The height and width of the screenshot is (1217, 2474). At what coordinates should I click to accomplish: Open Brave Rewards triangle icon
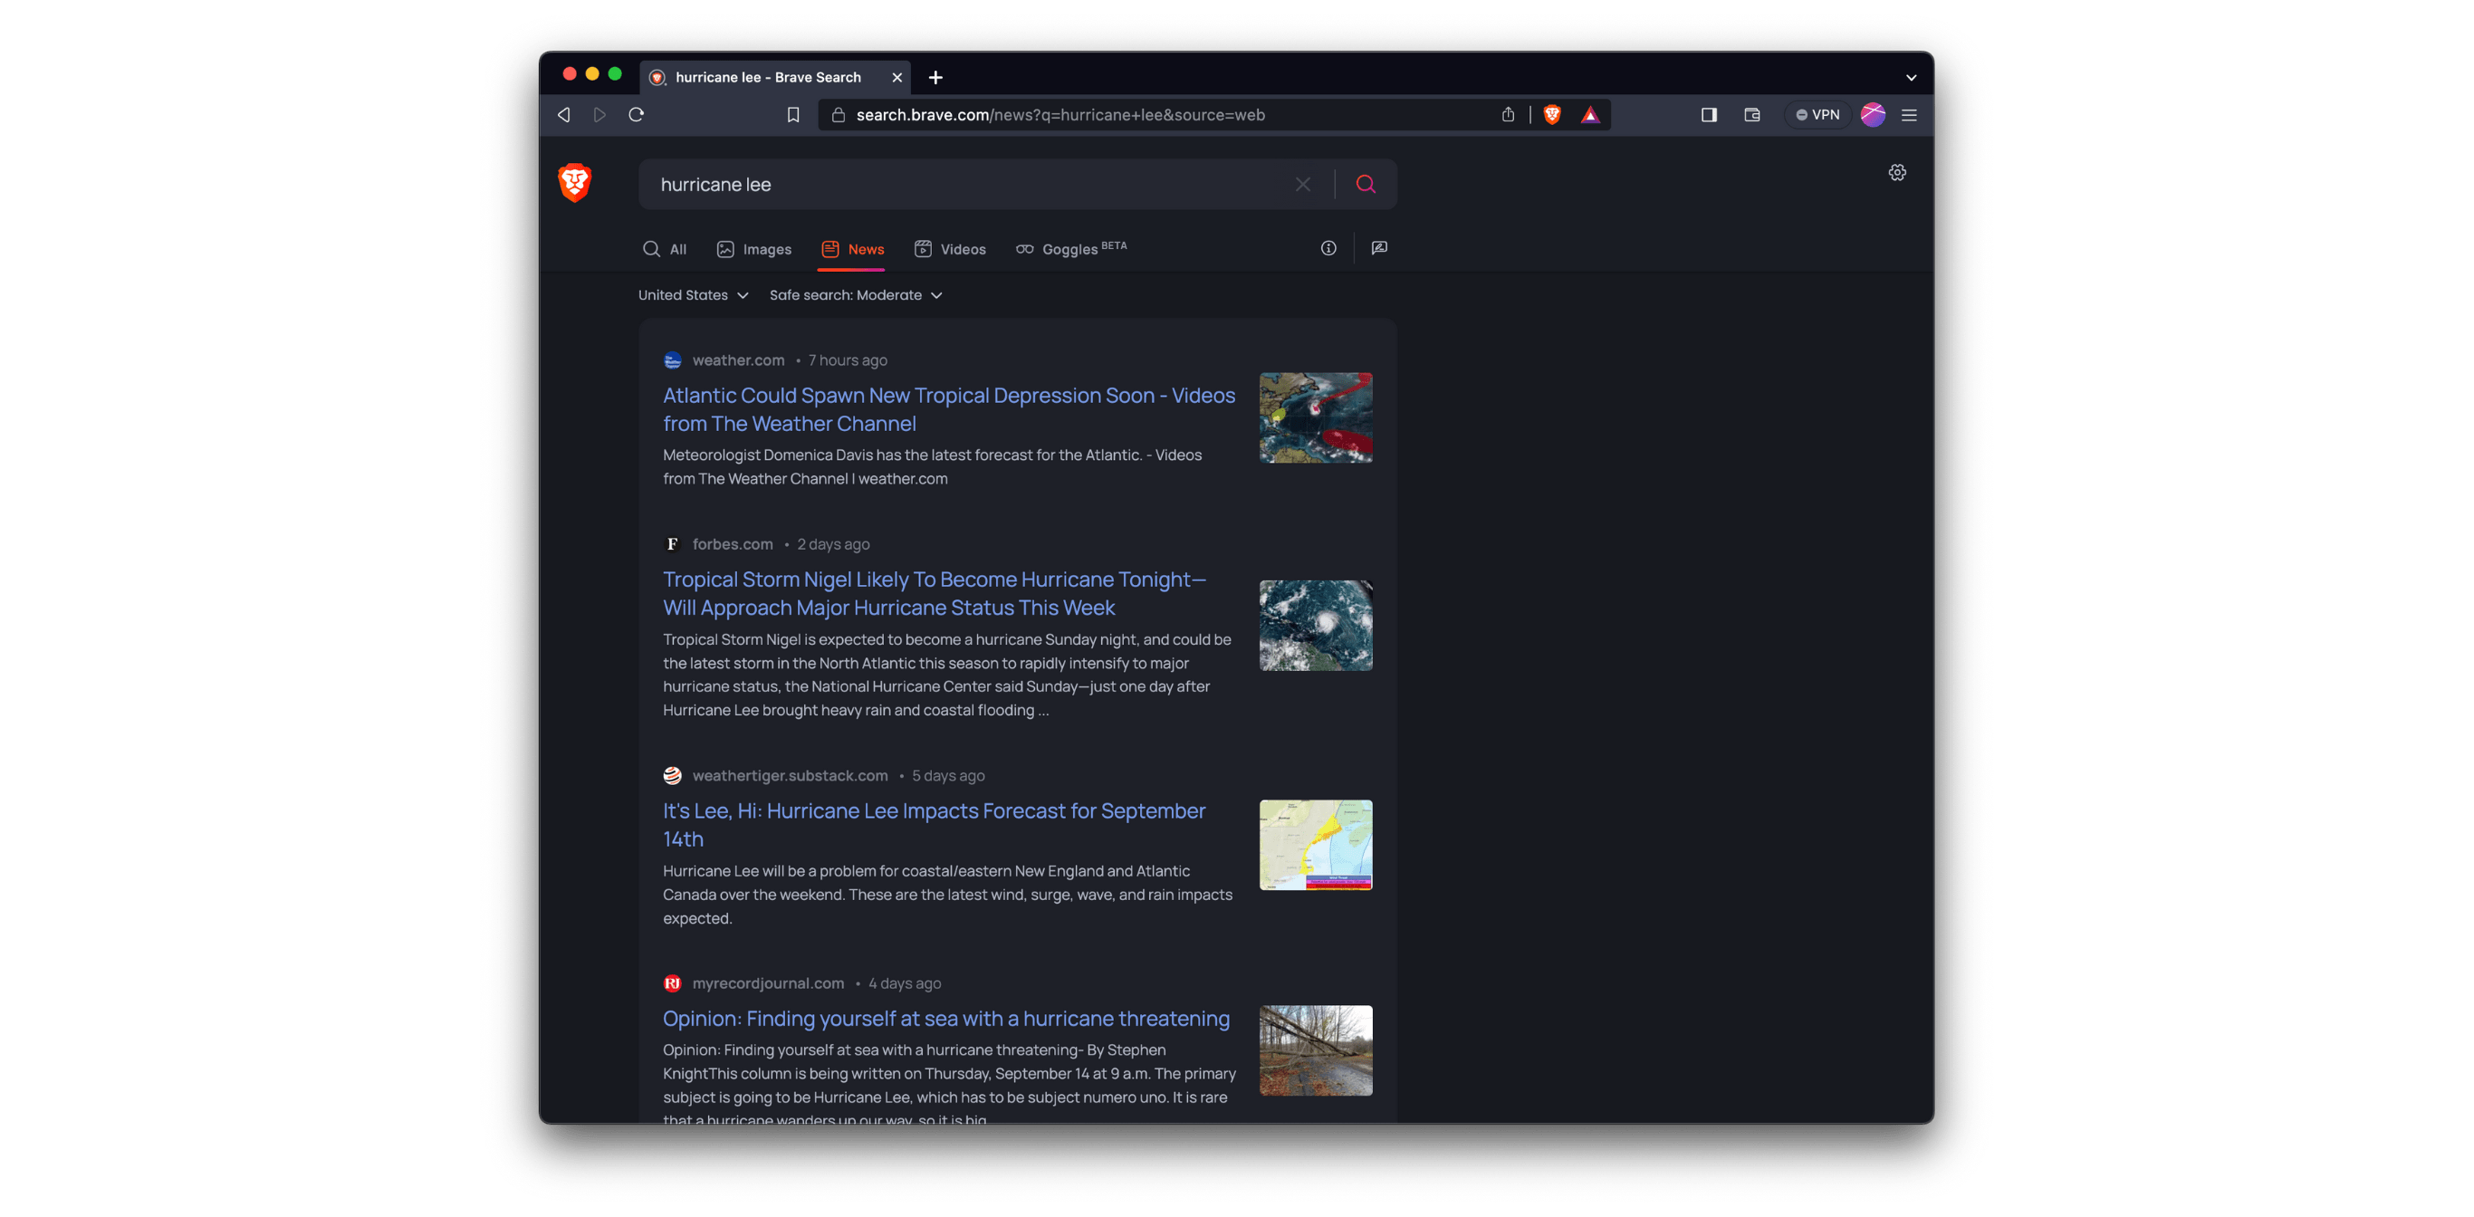pos(1590,115)
